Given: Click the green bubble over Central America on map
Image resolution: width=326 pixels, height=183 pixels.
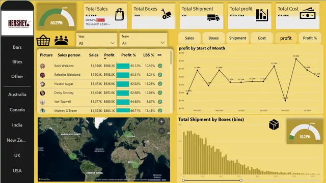Looking at the screenshot, I should pos(73,156).
